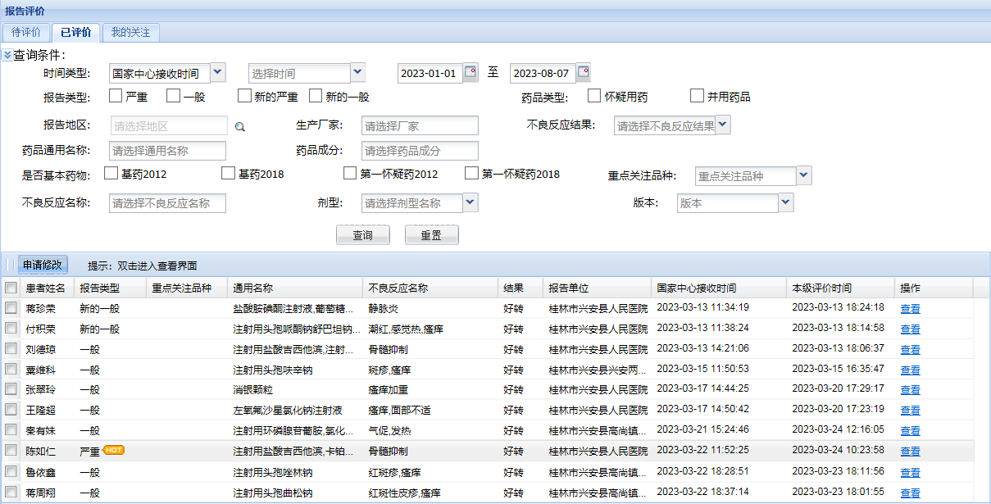Switch to the 待评价 tab
Viewport: 991px width, 504px height.
pos(26,33)
